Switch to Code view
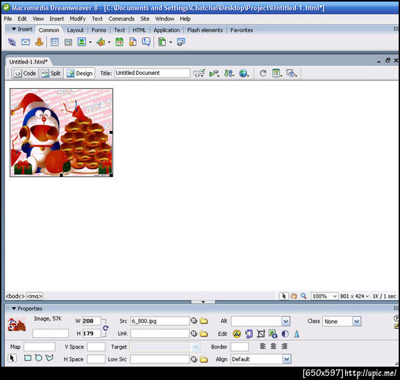The width and height of the screenshot is (400, 380). (x=25, y=73)
